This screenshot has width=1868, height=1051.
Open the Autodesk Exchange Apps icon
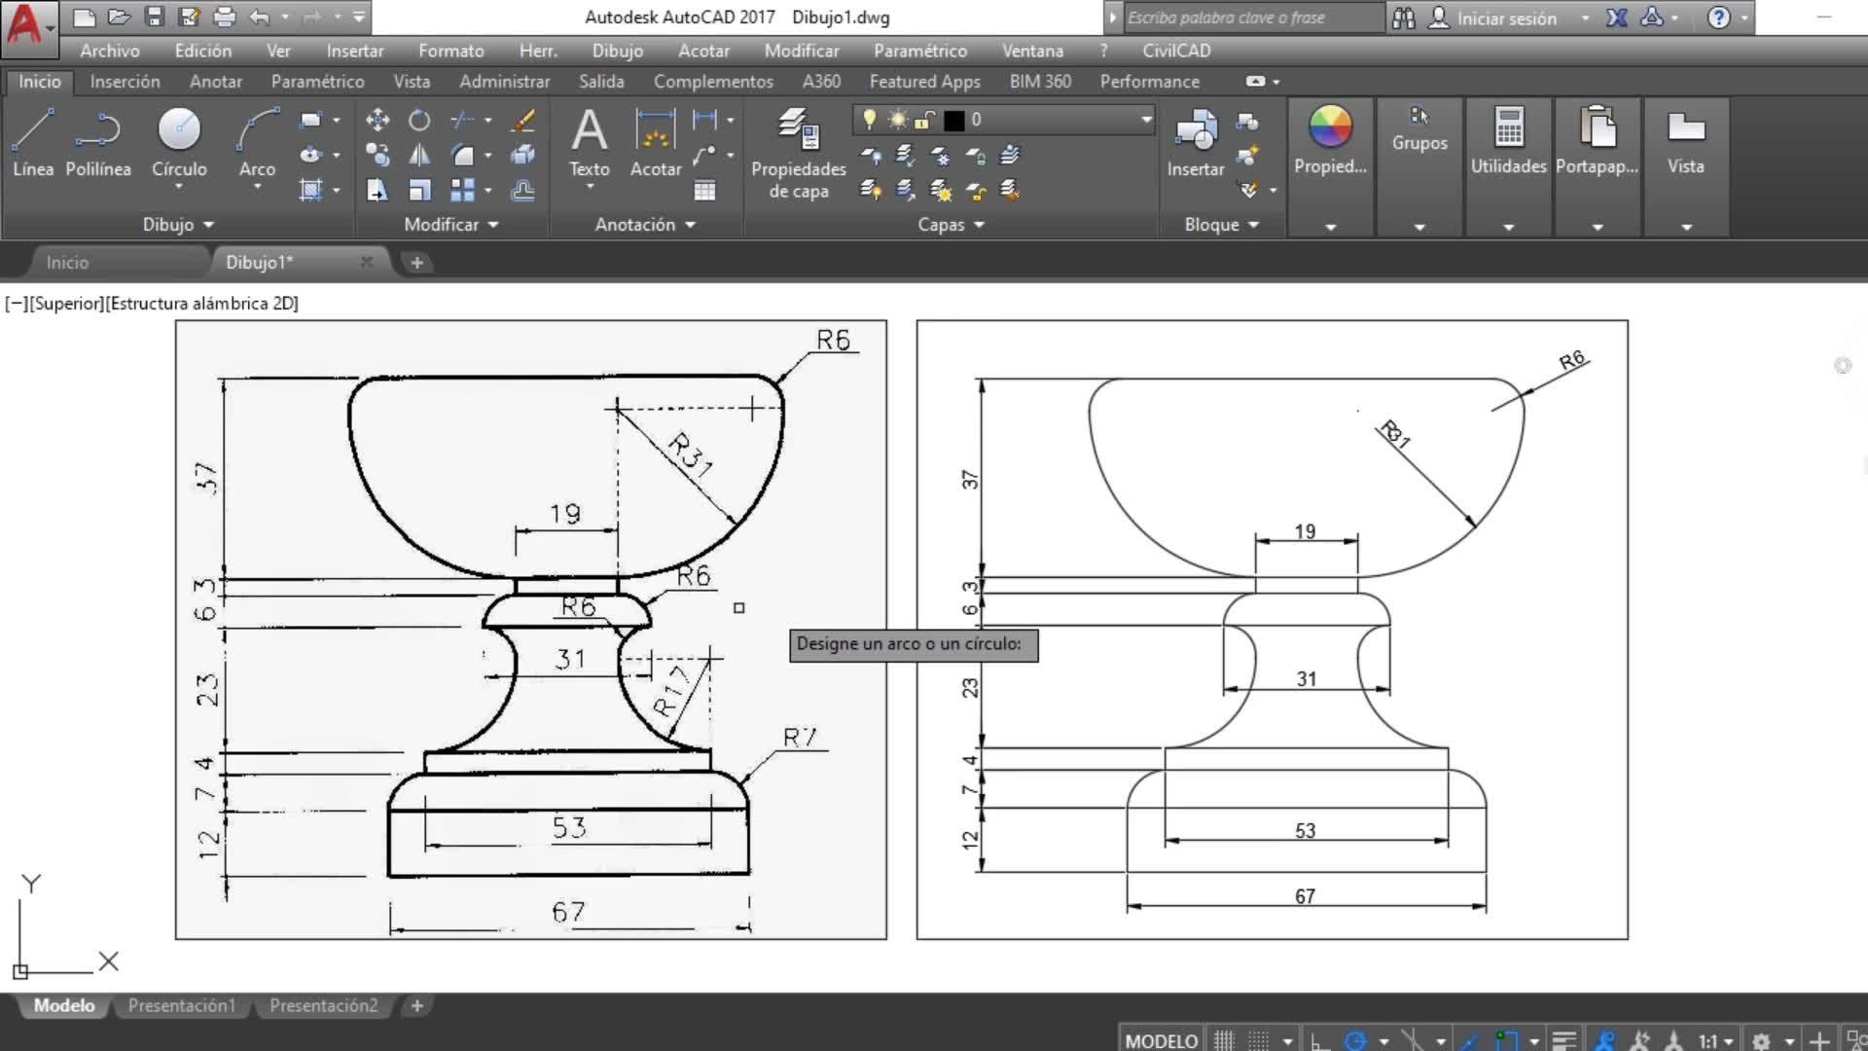(1616, 18)
